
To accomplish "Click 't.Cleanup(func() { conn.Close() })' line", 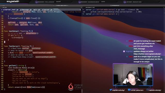I will 24,18.
